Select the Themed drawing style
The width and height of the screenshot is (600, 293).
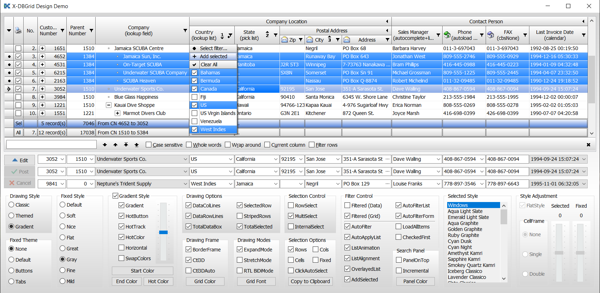[12, 216]
